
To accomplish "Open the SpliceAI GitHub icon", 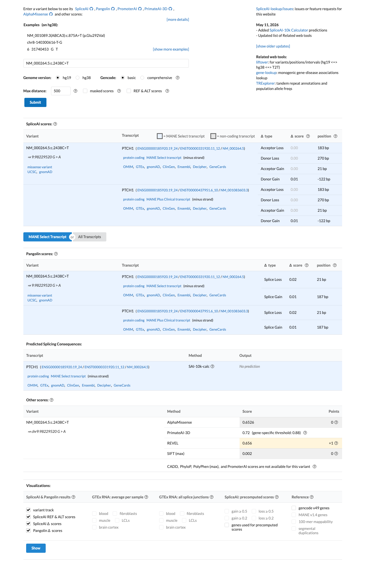I will tap(91, 9).
